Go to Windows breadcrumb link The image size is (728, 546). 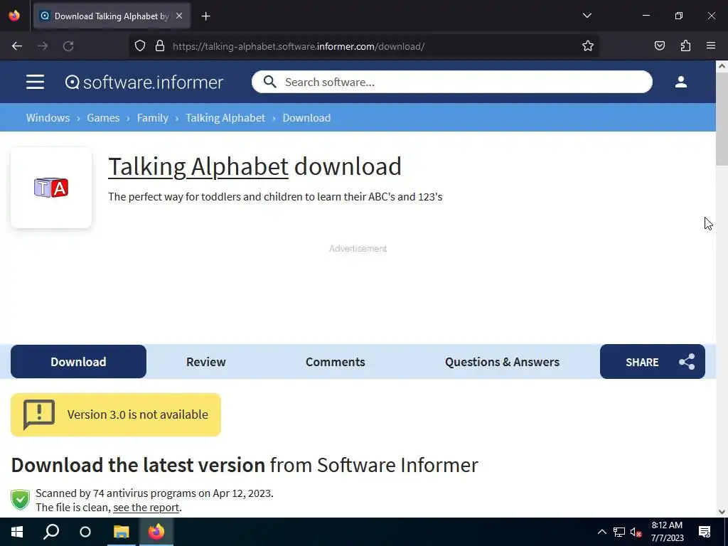tap(48, 118)
